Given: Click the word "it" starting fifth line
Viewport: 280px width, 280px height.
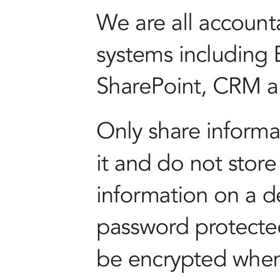Looking at the screenshot, I should tap(103, 163).
